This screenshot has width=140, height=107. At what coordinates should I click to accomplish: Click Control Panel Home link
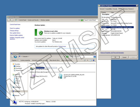[15, 25]
